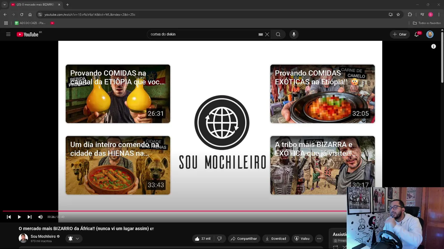
Task: Open more actions three-dot menu
Action: click(x=319, y=239)
